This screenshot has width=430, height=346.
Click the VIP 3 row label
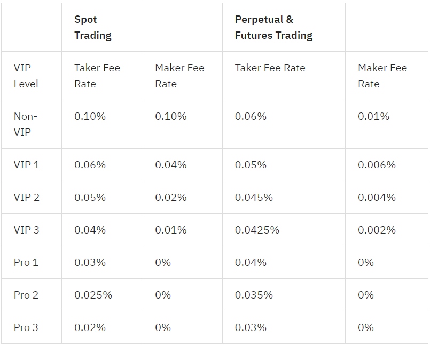[27, 230]
